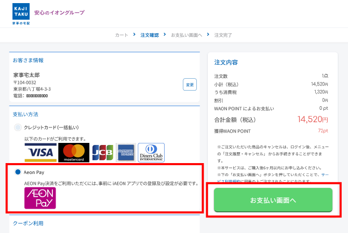
Task: Click the chevron arrow before 注文完了 step
Action: pyautogui.click(x=208, y=35)
